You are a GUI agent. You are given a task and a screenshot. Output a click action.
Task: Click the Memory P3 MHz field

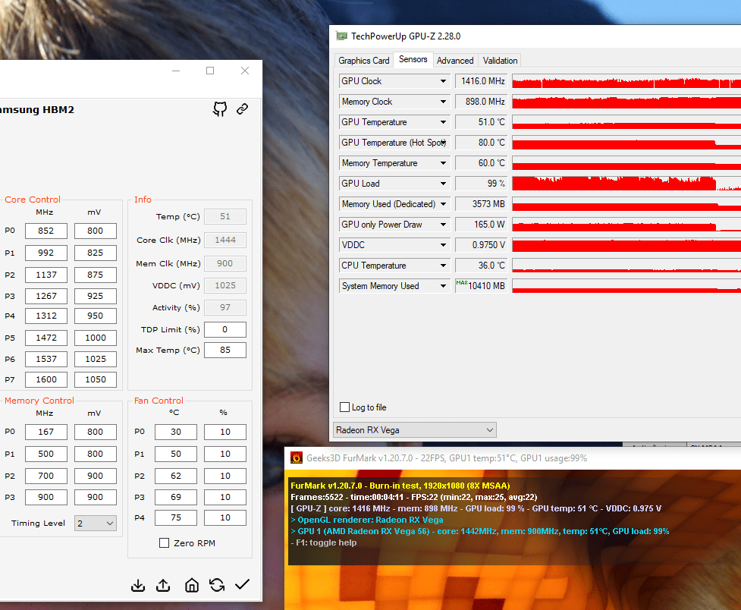tap(46, 497)
